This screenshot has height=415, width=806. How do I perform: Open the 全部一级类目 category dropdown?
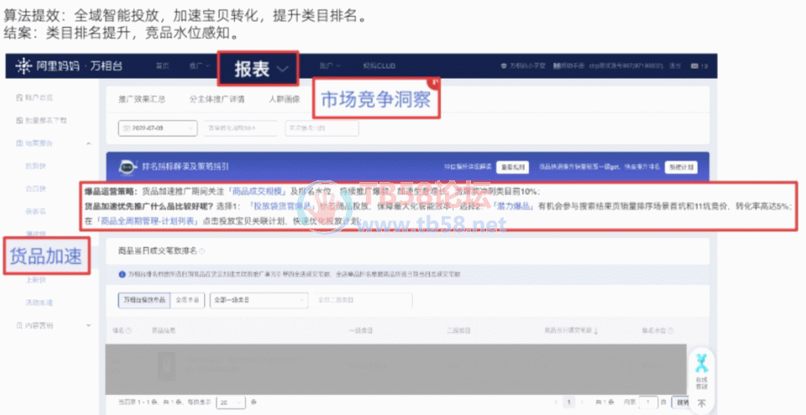point(256,298)
